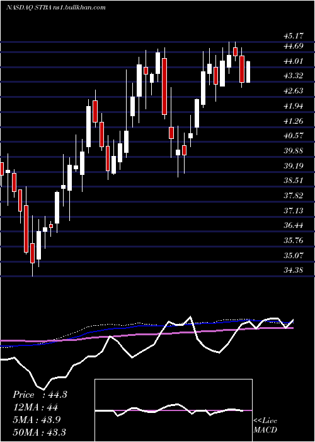The width and height of the screenshot is (315, 442).
Task: Select the 44.69 price axis label
Action: [293, 46]
